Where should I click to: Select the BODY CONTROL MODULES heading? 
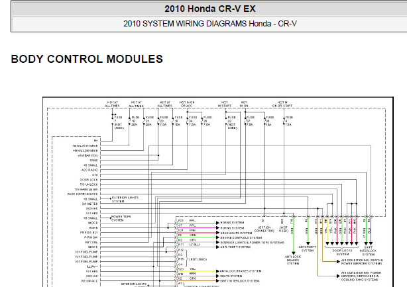click(x=87, y=59)
